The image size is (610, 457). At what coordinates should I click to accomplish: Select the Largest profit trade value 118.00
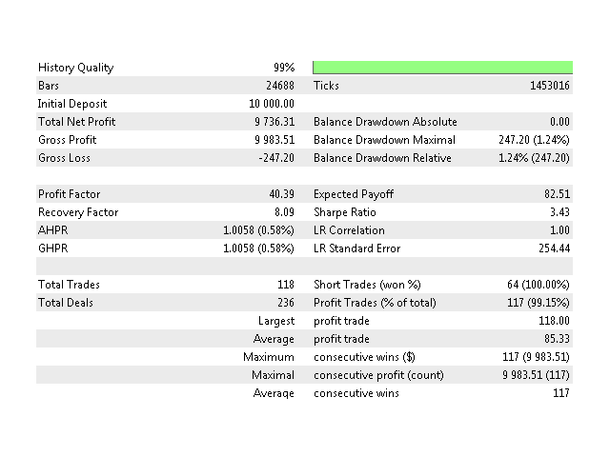(553, 321)
